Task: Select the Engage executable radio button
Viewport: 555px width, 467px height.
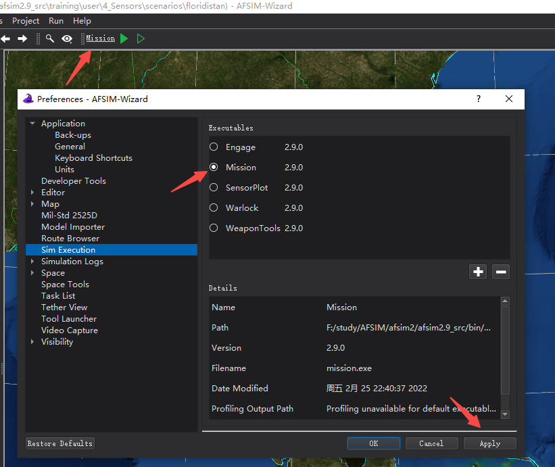Action: [214, 147]
